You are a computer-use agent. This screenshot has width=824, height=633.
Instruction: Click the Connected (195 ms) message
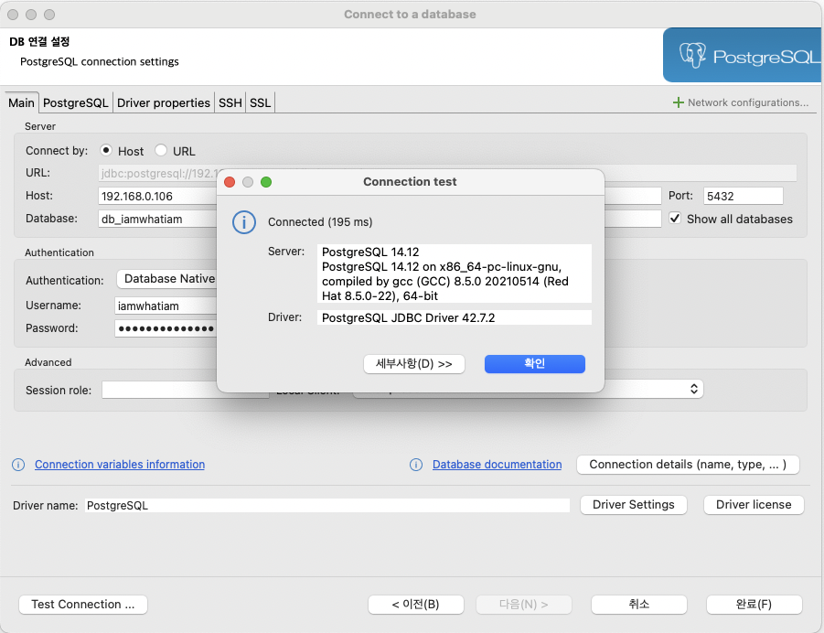point(320,222)
